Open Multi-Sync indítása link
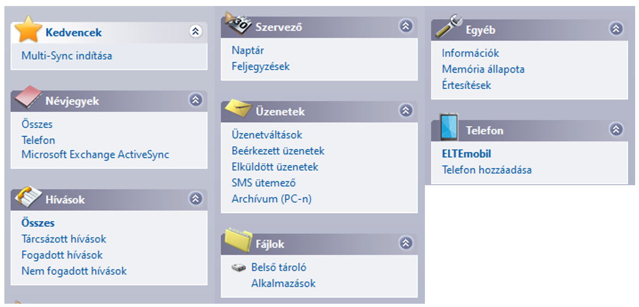This screenshot has width=639, height=307. (x=67, y=56)
